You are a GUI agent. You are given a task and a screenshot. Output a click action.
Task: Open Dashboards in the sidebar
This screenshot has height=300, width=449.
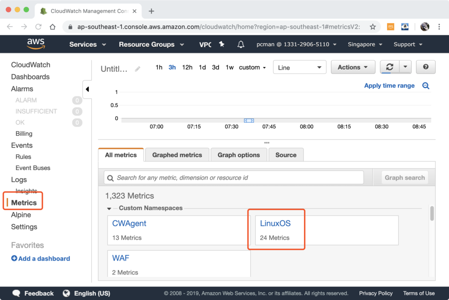30,77
